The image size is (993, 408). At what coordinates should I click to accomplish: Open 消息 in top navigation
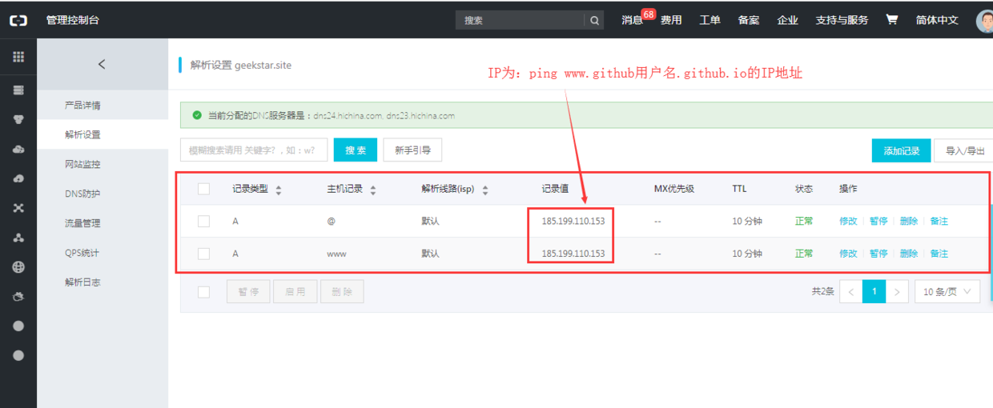(x=632, y=20)
